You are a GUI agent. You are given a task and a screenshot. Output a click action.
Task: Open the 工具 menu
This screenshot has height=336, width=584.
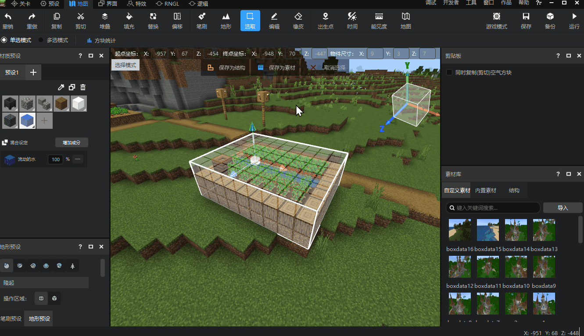coord(471,3)
